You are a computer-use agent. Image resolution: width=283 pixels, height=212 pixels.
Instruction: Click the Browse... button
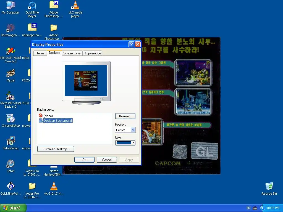[x=125, y=116]
